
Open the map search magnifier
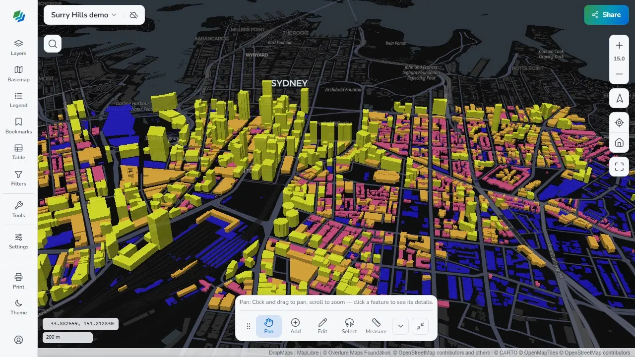pyautogui.click(x=53, y=44)
